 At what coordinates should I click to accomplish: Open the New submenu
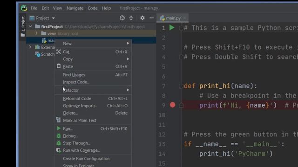point(93,43)
